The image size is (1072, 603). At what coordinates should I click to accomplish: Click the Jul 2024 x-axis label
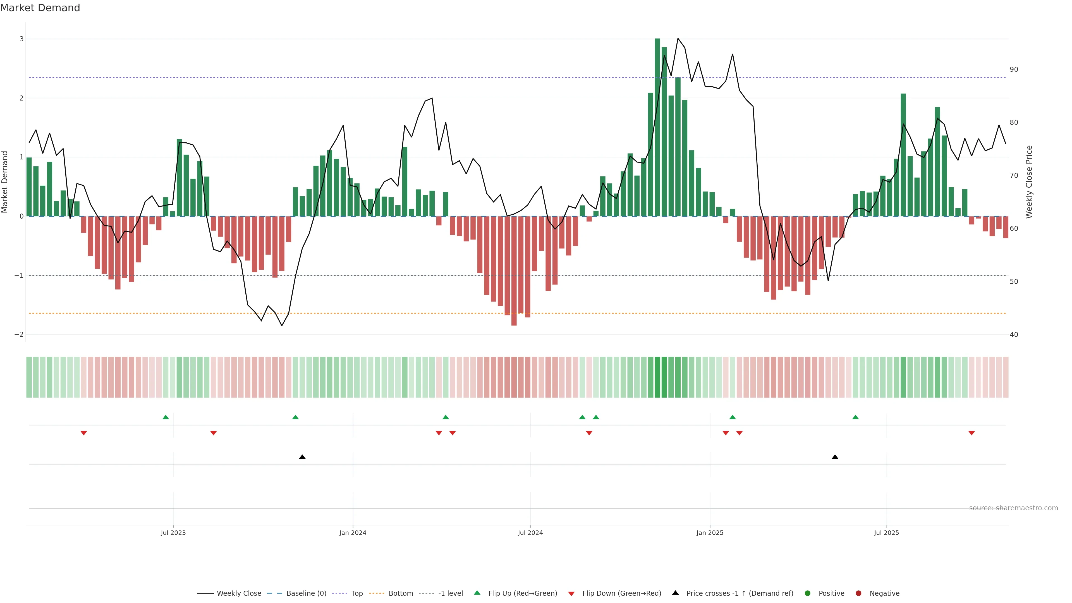(x=530, y=533)
